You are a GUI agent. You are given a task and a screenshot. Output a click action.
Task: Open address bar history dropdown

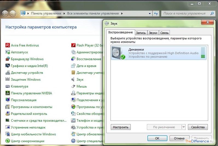pos(150,13)
